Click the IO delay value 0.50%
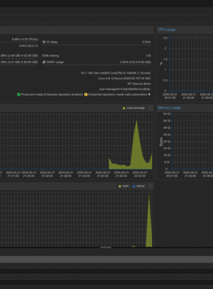The height and width of the screenshot is (289, 213). tap(146, 42)
